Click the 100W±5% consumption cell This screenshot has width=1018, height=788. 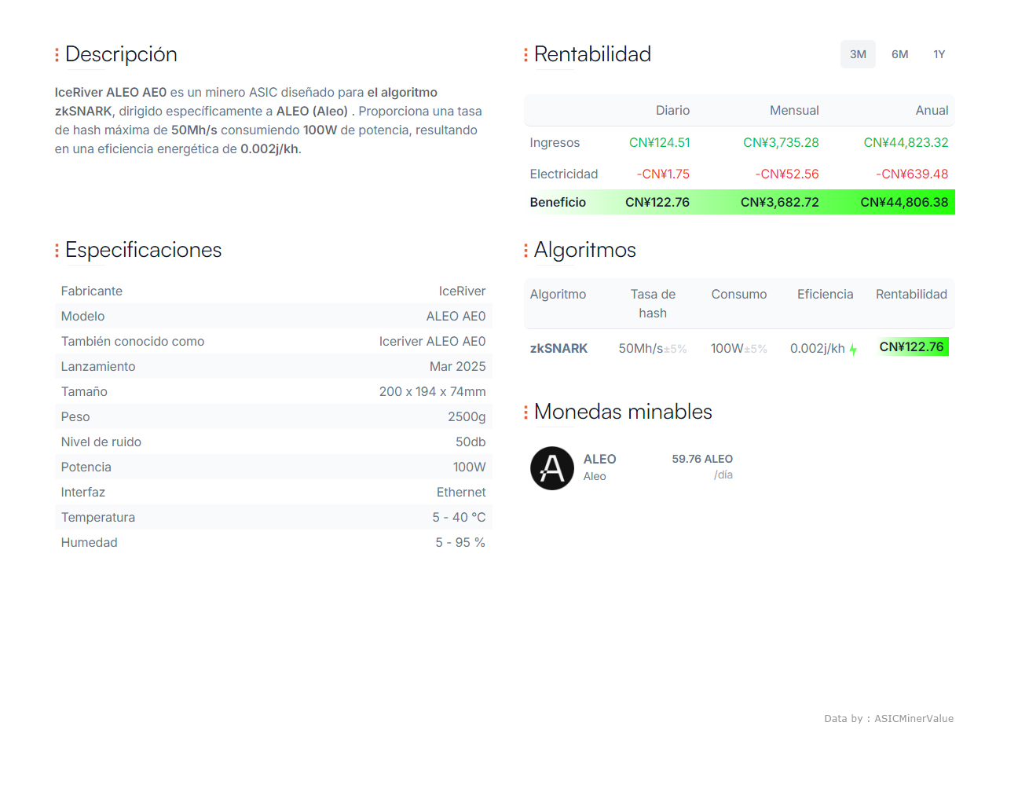(x=739, y=348)
